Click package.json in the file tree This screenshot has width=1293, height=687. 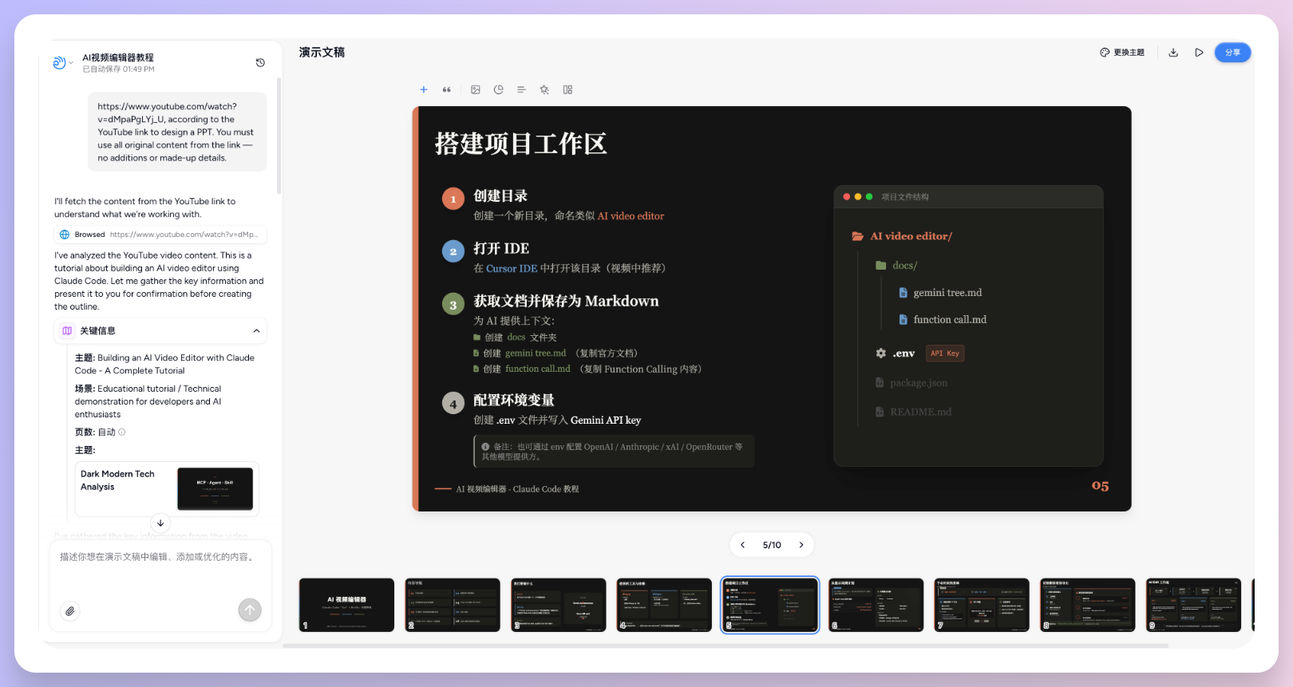click(911, 383)
